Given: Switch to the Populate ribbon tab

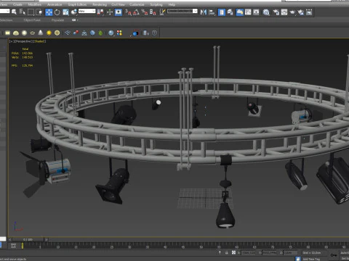Looking at the screenshot, I should (x=57, y=20).
